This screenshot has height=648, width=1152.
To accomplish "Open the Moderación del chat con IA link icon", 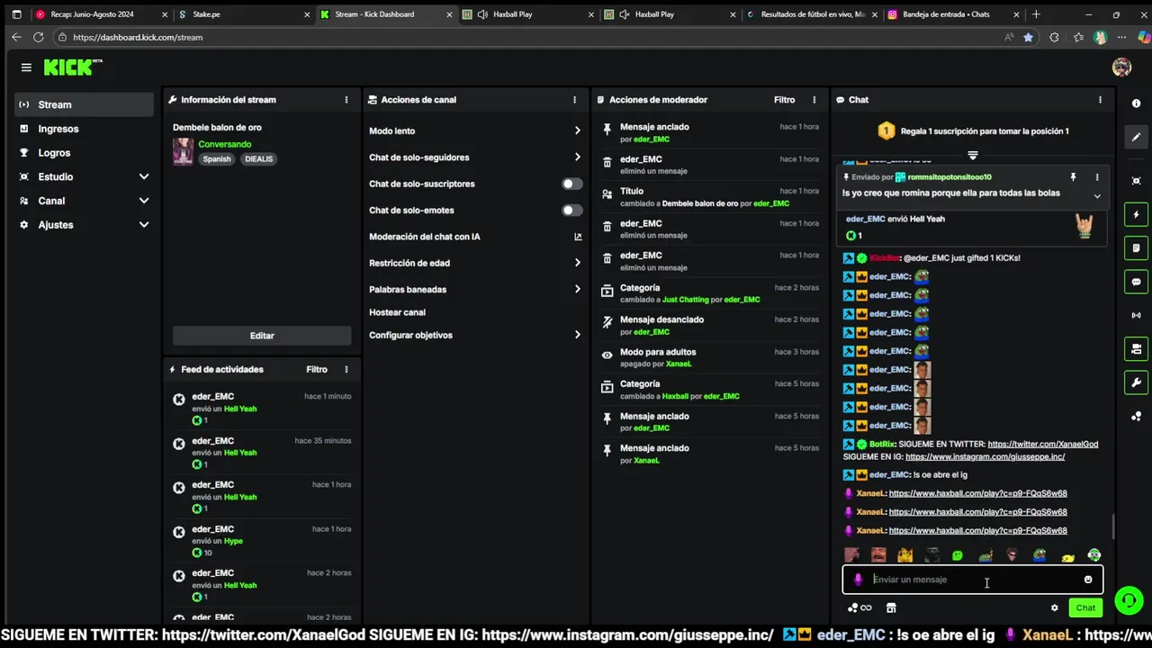I will pyautogui.click(x=578, y=237).
